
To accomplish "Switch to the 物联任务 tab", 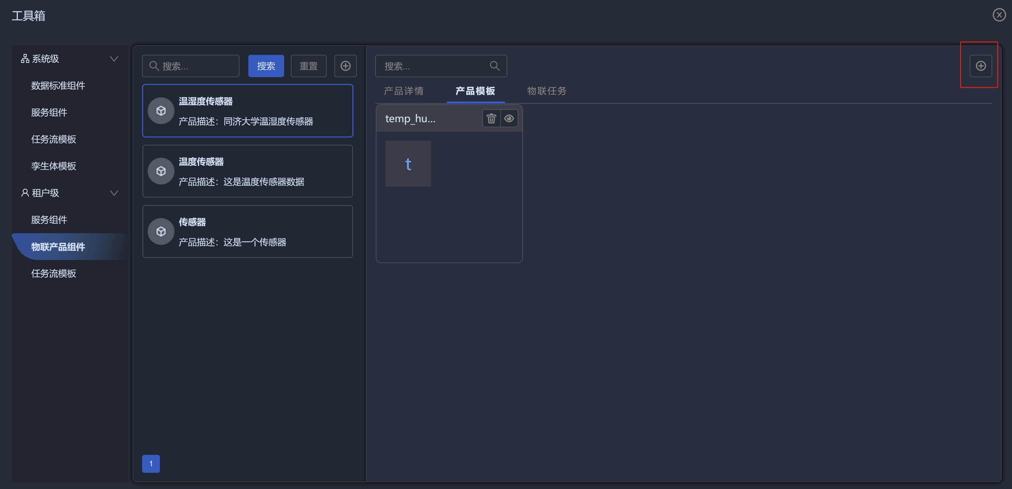I will coord(546,91).
